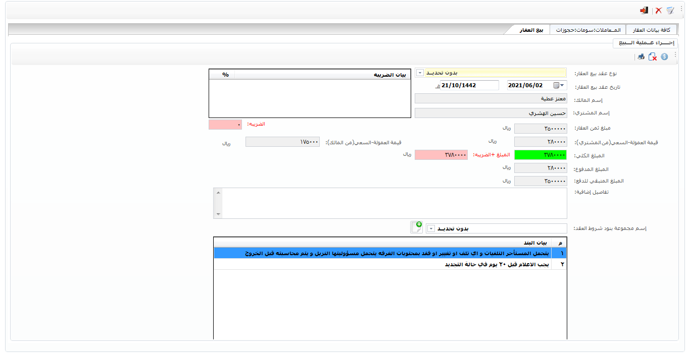Click the exit door icon in top toolbar
Screen dimensions: 688x353
click(644, 10)
